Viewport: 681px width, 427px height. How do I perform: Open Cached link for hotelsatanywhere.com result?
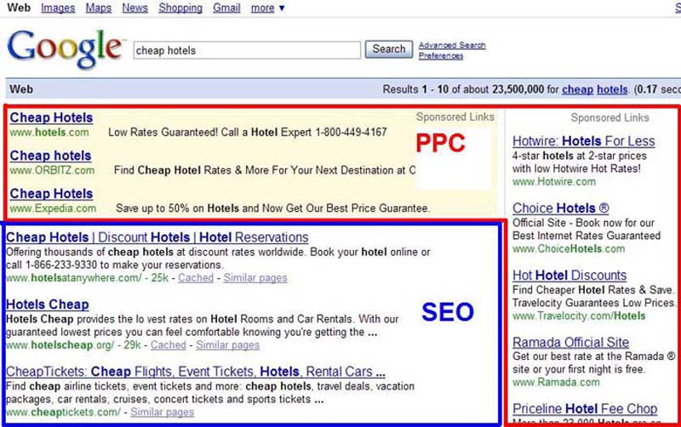(196, 278)
